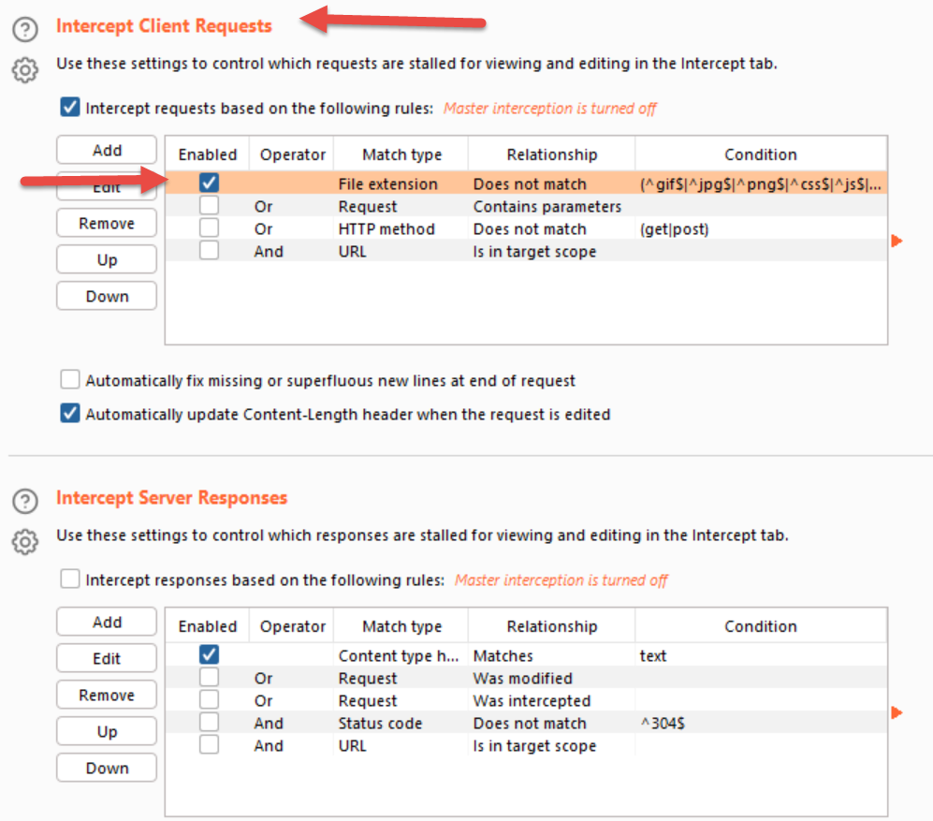Viewport: 933px width, 821px height.
Task: Click Add button in client requests rules
Action: coord(107,151)
